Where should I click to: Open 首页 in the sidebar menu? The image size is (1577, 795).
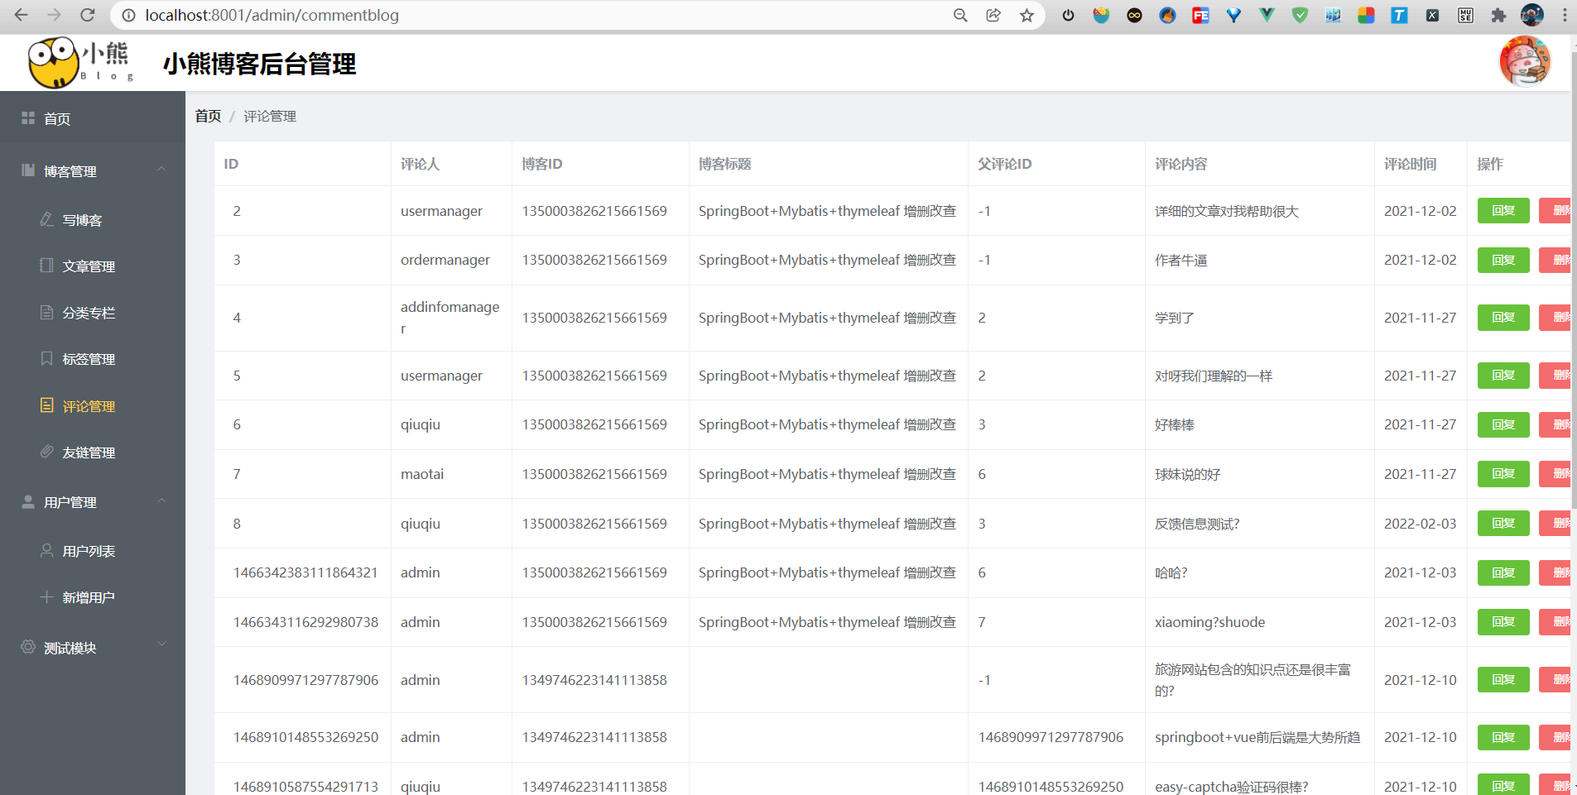point(93,118)
